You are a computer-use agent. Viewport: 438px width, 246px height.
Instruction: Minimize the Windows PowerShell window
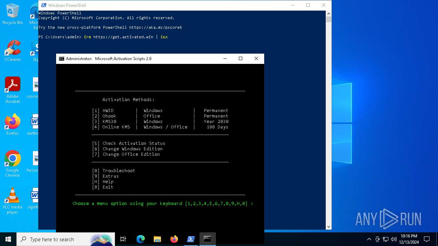click(293, 5)
